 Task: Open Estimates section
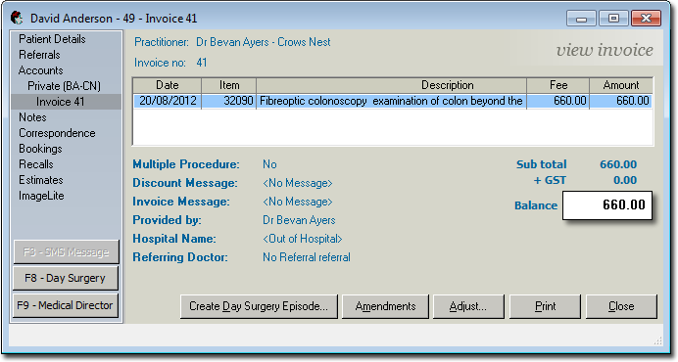click(x=40, y=180)
